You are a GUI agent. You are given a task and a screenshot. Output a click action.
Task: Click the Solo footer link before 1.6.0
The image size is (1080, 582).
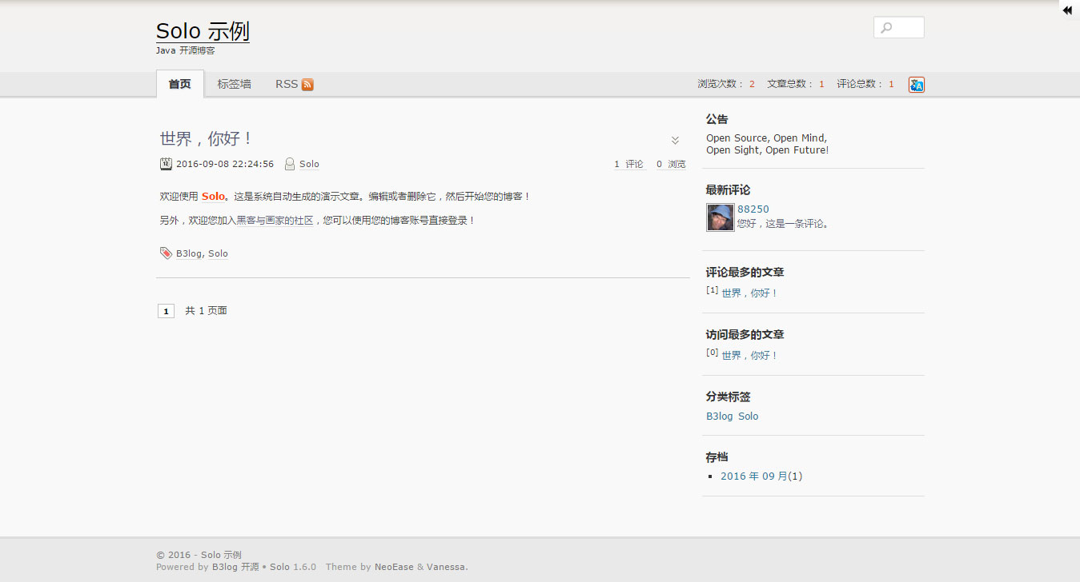(x=279, y=567)
